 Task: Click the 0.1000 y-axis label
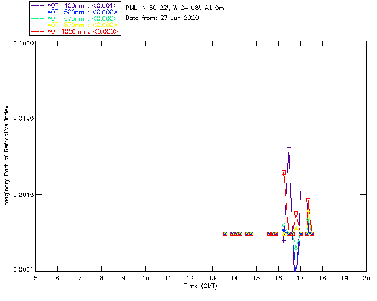[23, 43]
